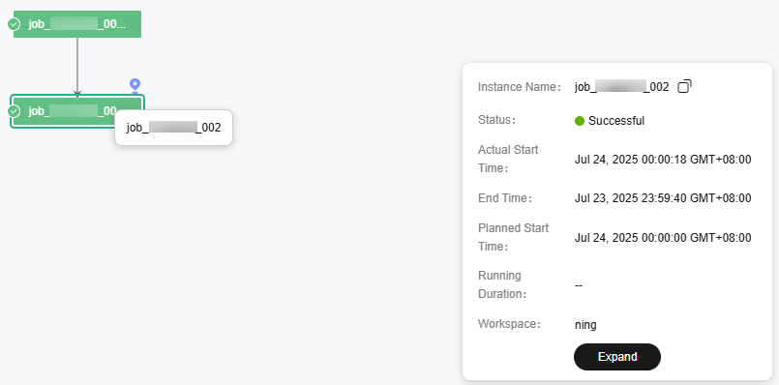The width and height of the screenshot is (779, 385).
Task: Click the Instance Name label
Action: pos(519,87)
